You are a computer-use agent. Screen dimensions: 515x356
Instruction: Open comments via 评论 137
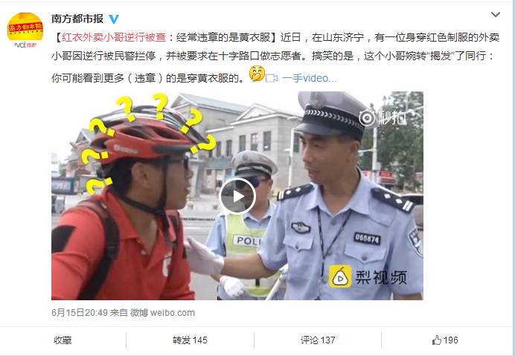coord(318,340)
